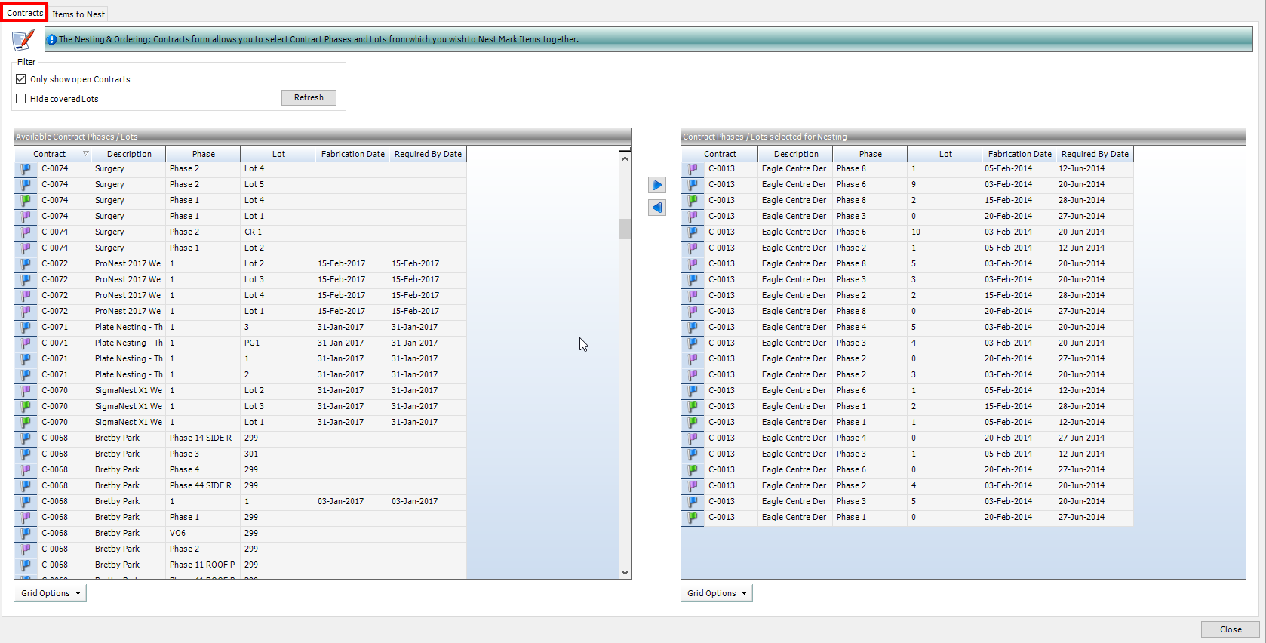Click the flag icon for Bretby Park V06
Viewport: 1266px width, 643px height.
[26, 534]
